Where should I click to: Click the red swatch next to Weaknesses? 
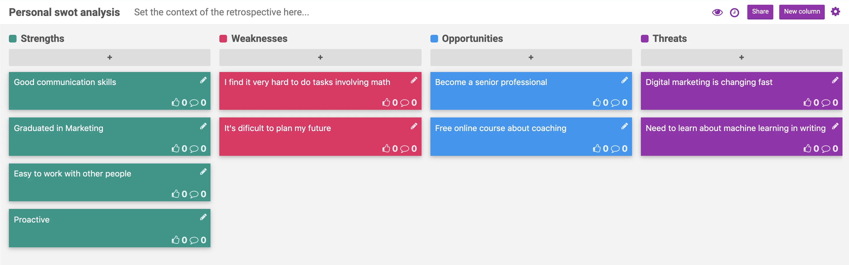click(x=223, y=39)
